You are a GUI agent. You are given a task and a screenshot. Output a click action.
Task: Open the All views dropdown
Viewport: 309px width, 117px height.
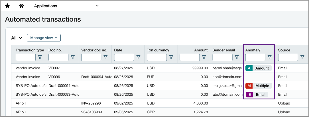click(17, 38)
